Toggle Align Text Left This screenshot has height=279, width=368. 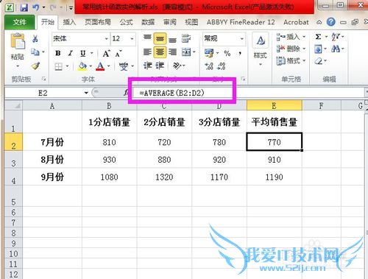147,52
